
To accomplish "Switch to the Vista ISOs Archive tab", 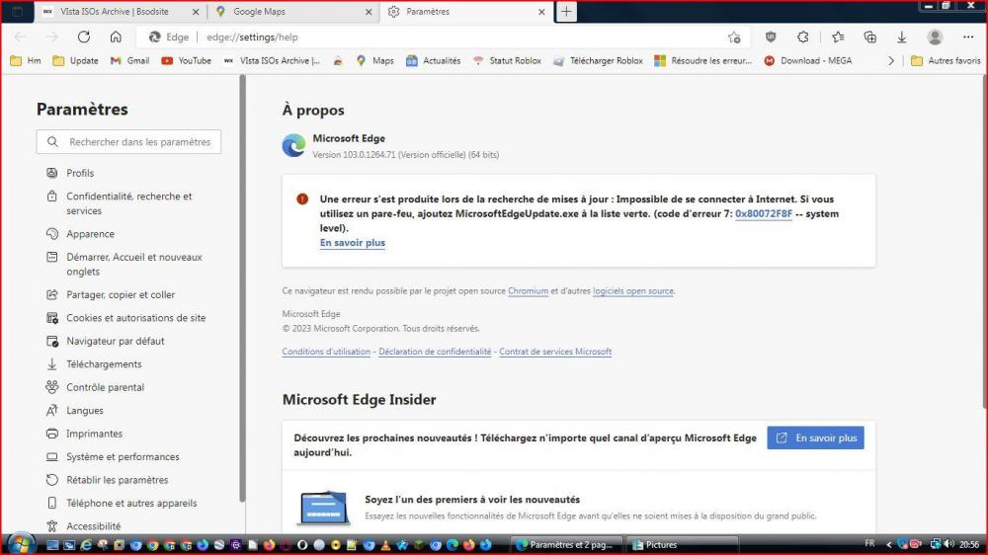I will click(x=114, y=11).
